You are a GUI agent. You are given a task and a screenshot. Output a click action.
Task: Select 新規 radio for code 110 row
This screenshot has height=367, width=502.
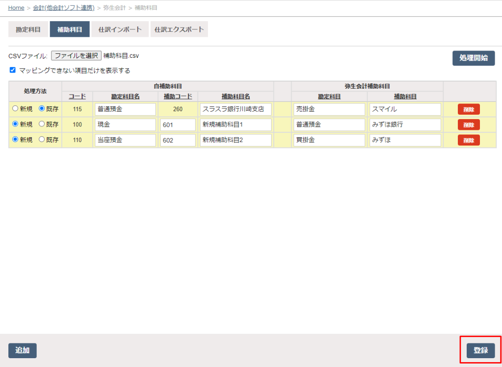tap(15, 140)
